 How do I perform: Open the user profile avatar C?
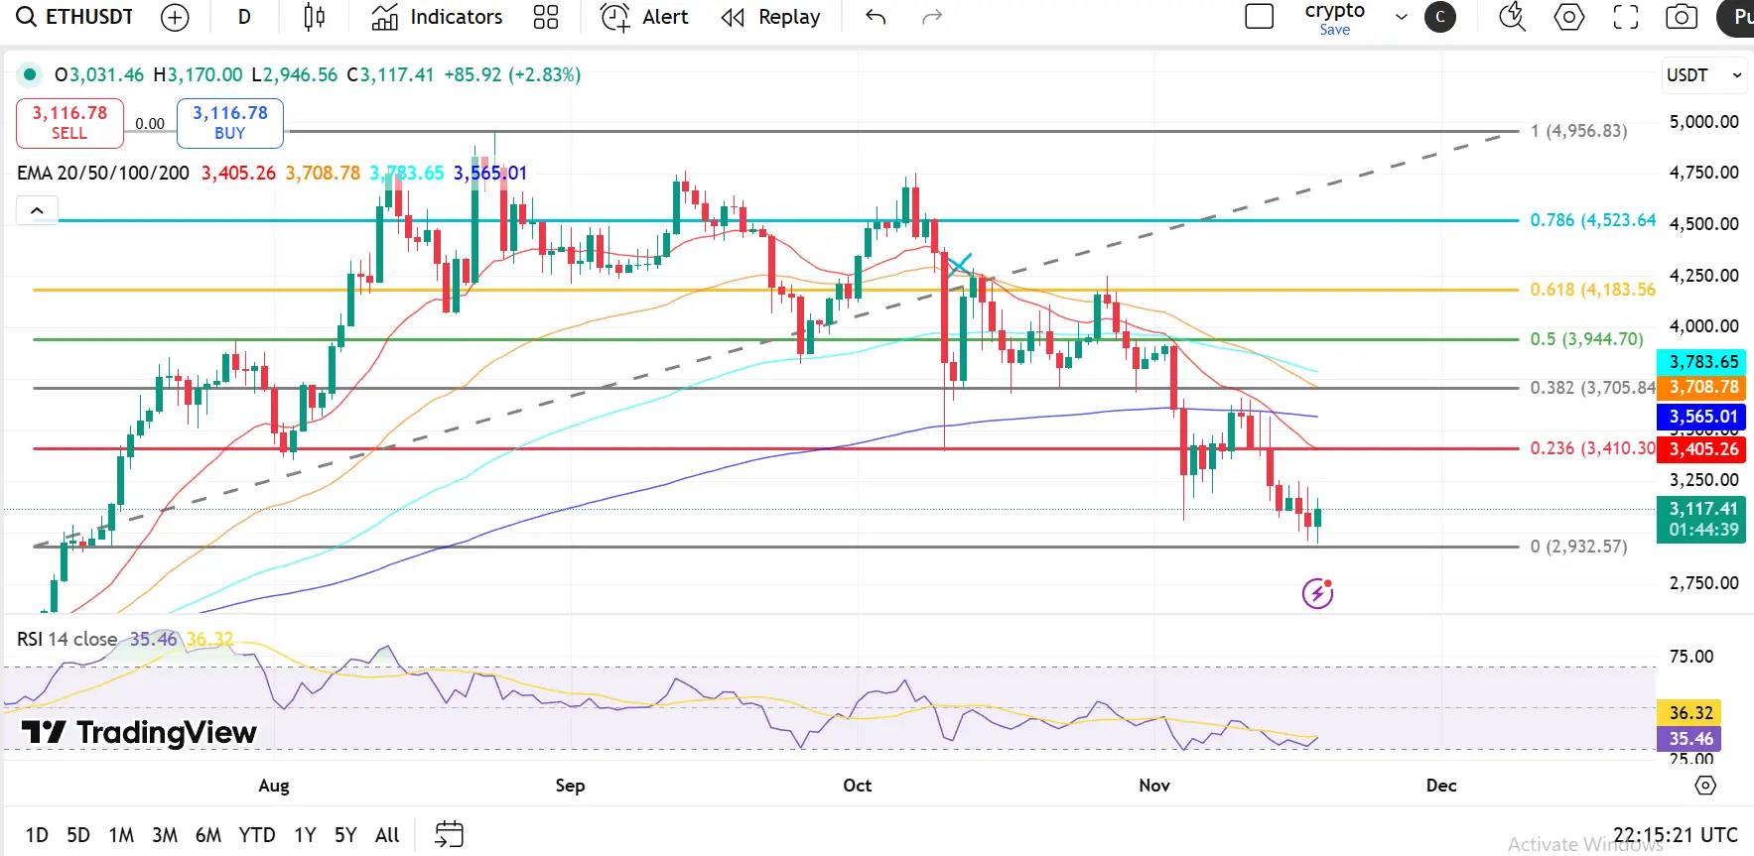(x=1440, y=17)
